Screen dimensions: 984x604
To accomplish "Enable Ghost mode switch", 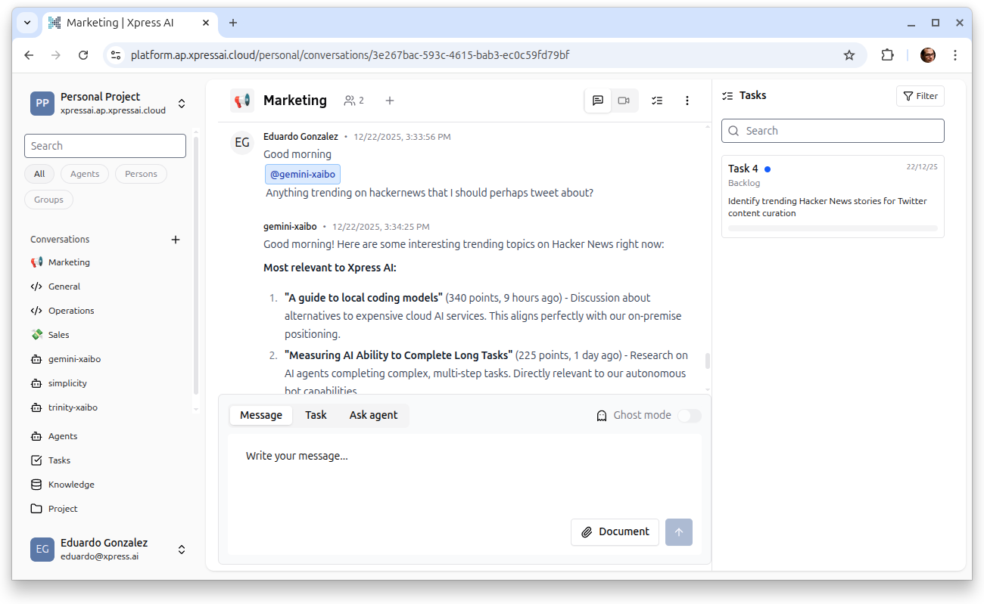I will (689, 415).
